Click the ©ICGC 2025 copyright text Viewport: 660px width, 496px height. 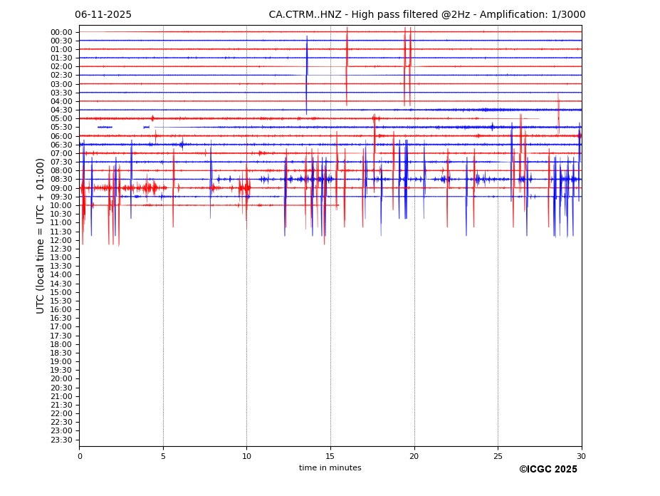click(548, 469)
